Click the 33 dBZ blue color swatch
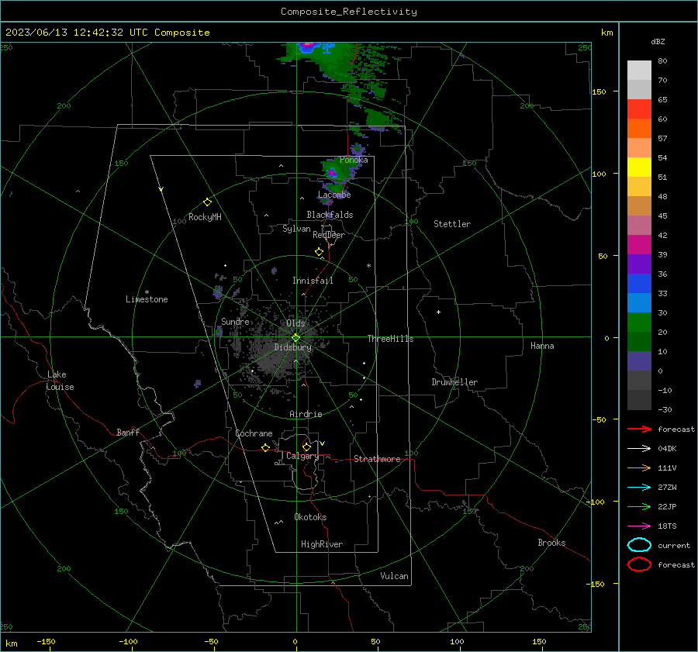Viewport: 698px width, 652px height. [639, 283]
